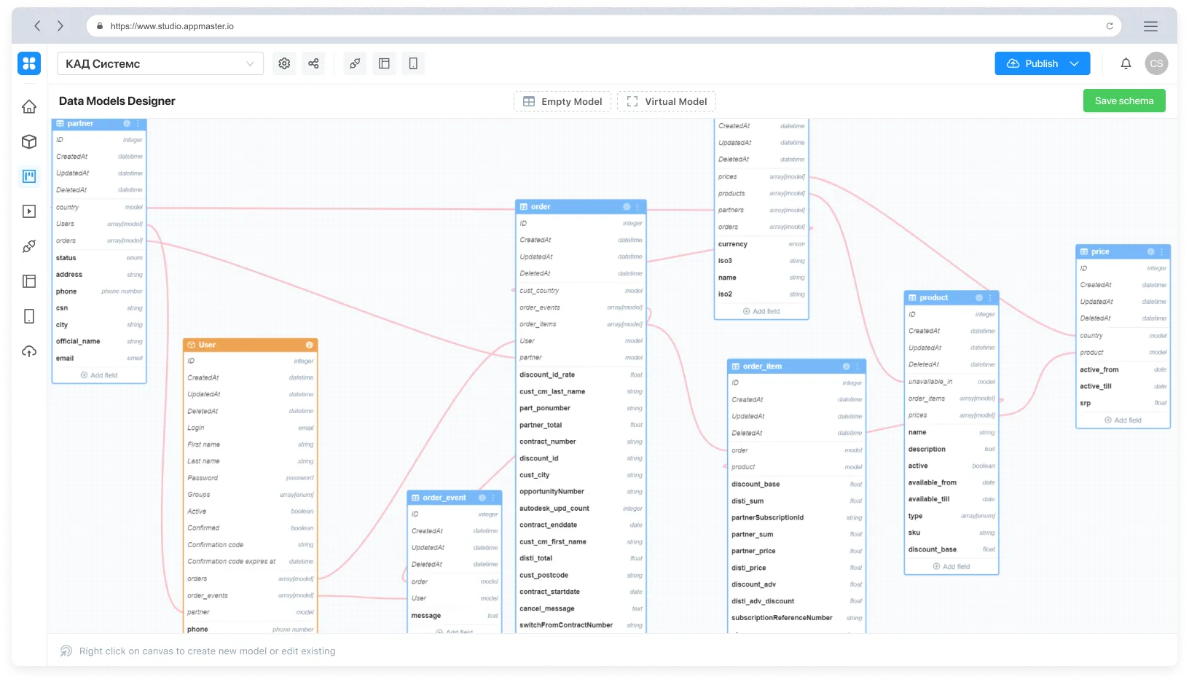Click the endpoints plug icon in sidebar
The image size is (1189, 682).
29,246
